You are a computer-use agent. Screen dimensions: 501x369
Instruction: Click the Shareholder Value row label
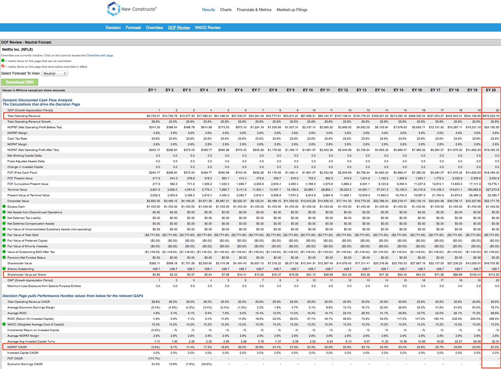tap(20, 263)
